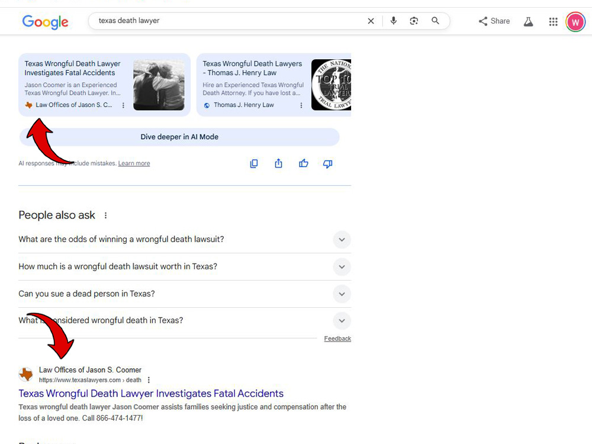Click the globe favicon on Thomas J. Henry card
The height and width of the screenshot is (444, 592).
point(207,105)
